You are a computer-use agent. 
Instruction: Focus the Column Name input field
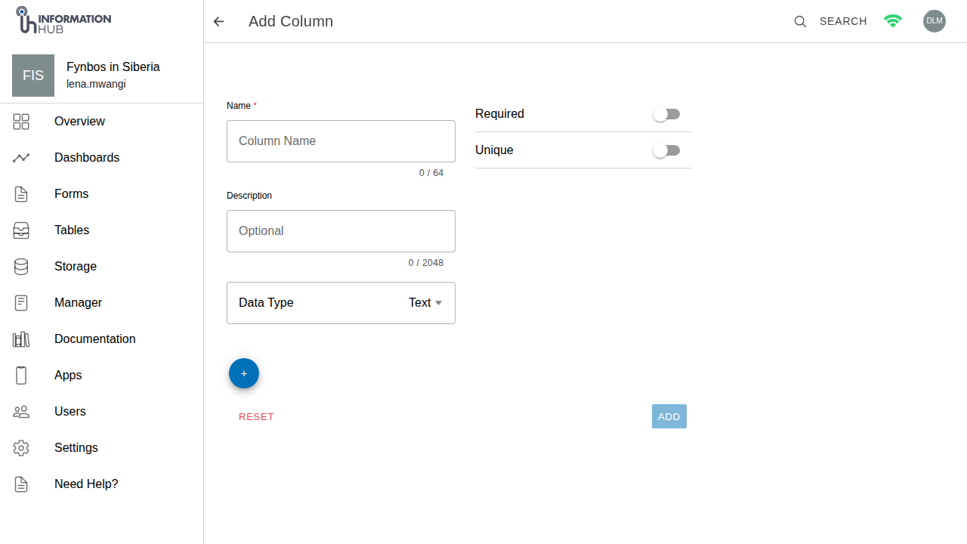(341, 141)
